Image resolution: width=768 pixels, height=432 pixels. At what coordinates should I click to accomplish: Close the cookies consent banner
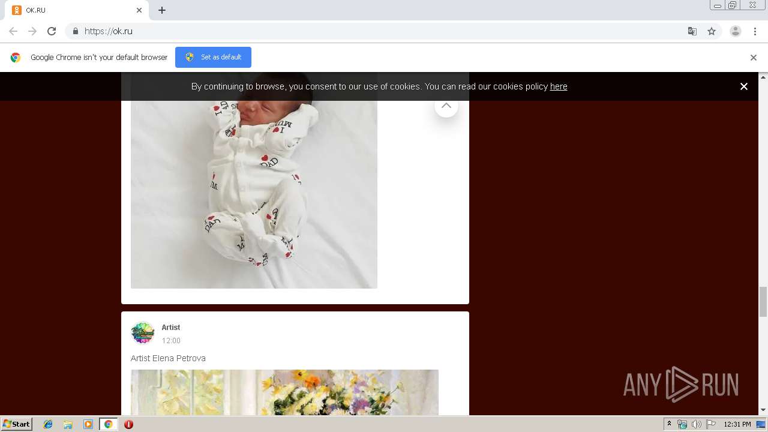(744, 86)
